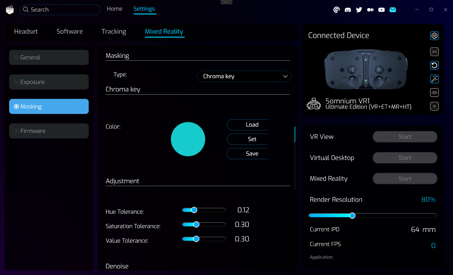Screen dimensions: 453x275
Task: Go to the Settings tab
Action: [x=144, y=9]
